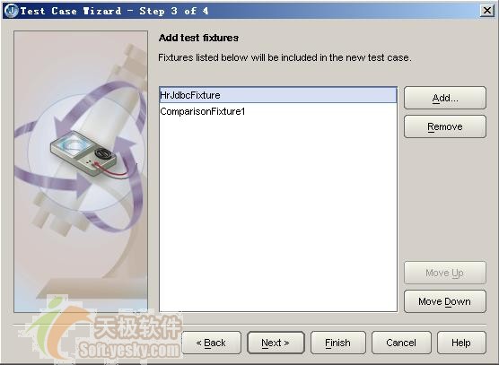Click the "Test Case Wizard - Step 3 of 4" title
This screenshot has height=365, width=499.
(115, 11)
